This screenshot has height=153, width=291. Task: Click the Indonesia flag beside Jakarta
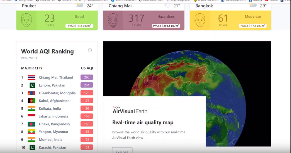(x=31, y=116)
